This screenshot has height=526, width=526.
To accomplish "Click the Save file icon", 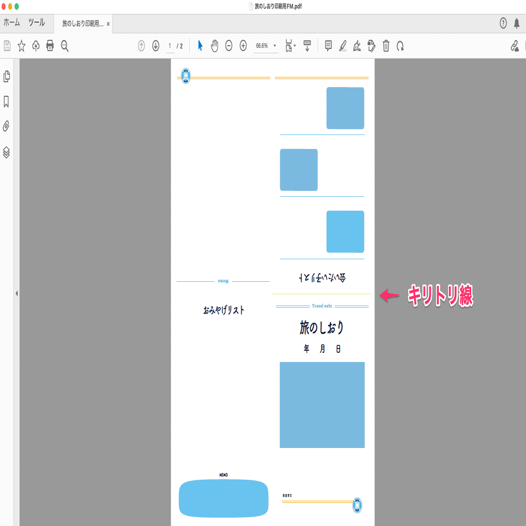I will coord(7,46).
